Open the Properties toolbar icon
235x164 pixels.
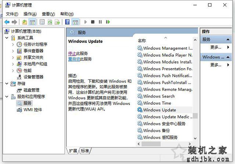(42, 22)
